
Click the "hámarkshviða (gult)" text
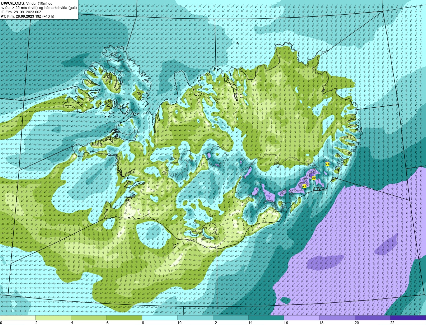click(x=61, y=8)
